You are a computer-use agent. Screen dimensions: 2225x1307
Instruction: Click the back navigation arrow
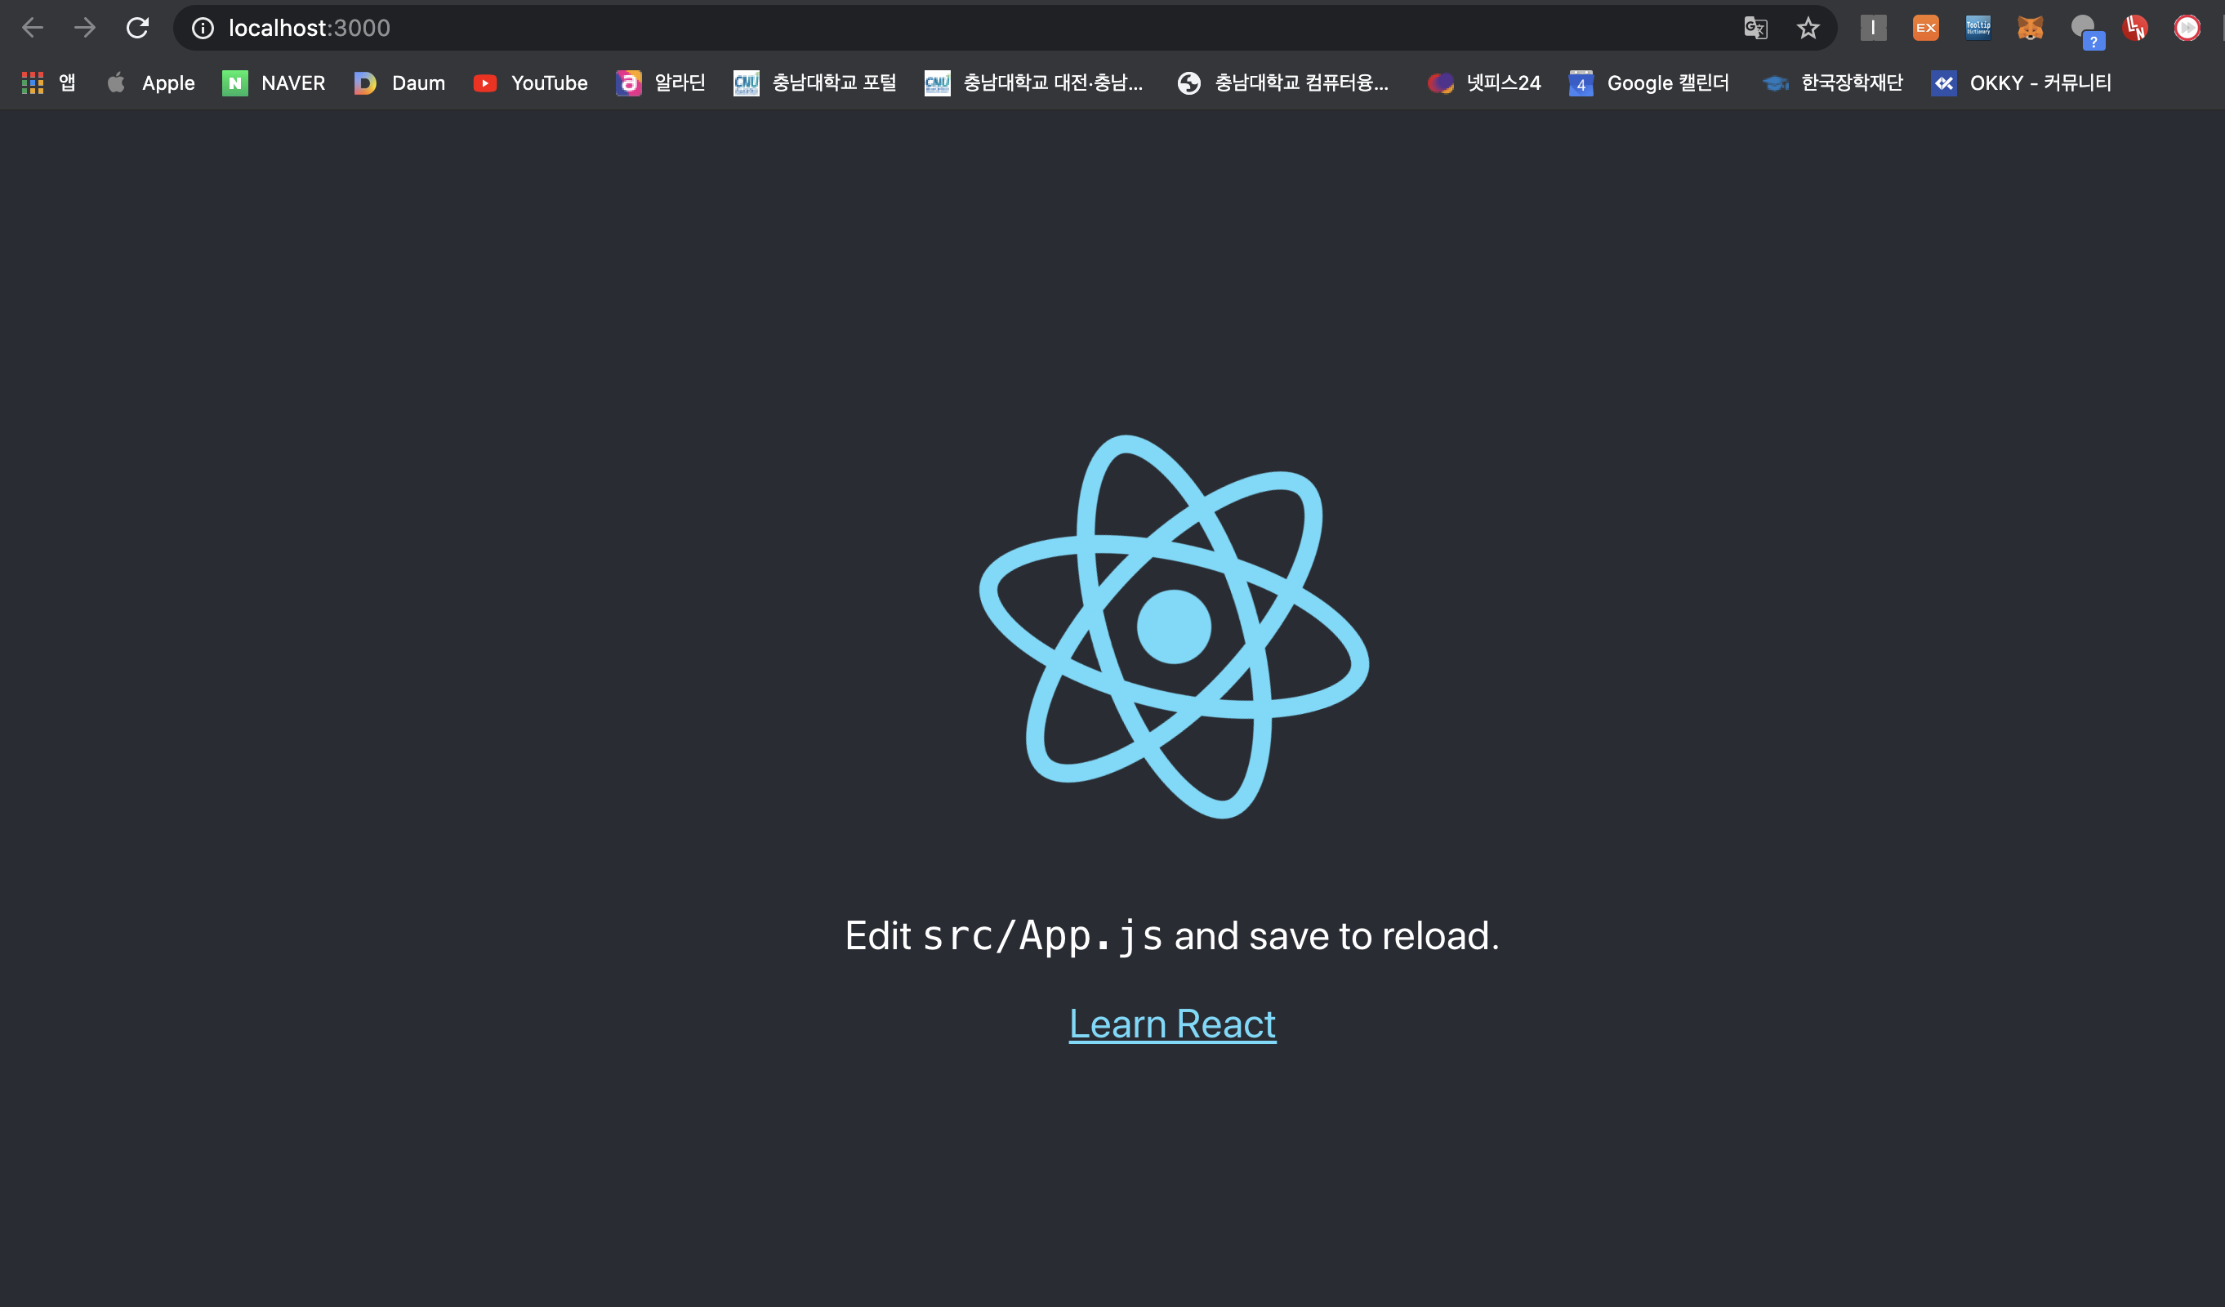[x=33, y=29]
